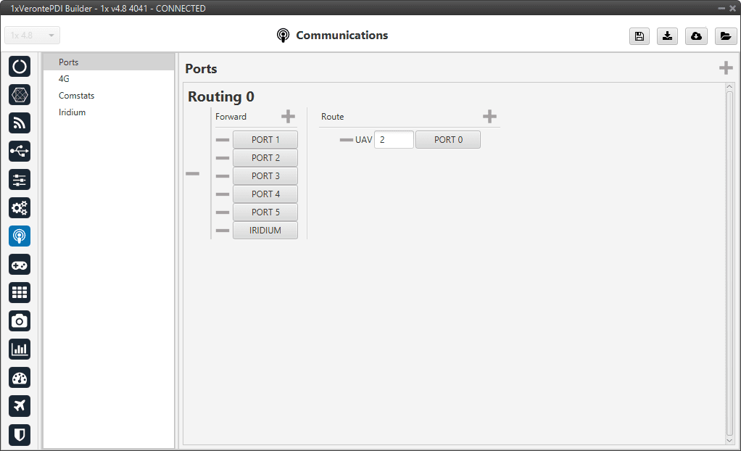
Task: Open the 1x 4.8 version dropdown
Action: click(x=33, y=36)
